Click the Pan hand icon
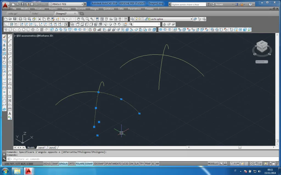 pos(78,19)
